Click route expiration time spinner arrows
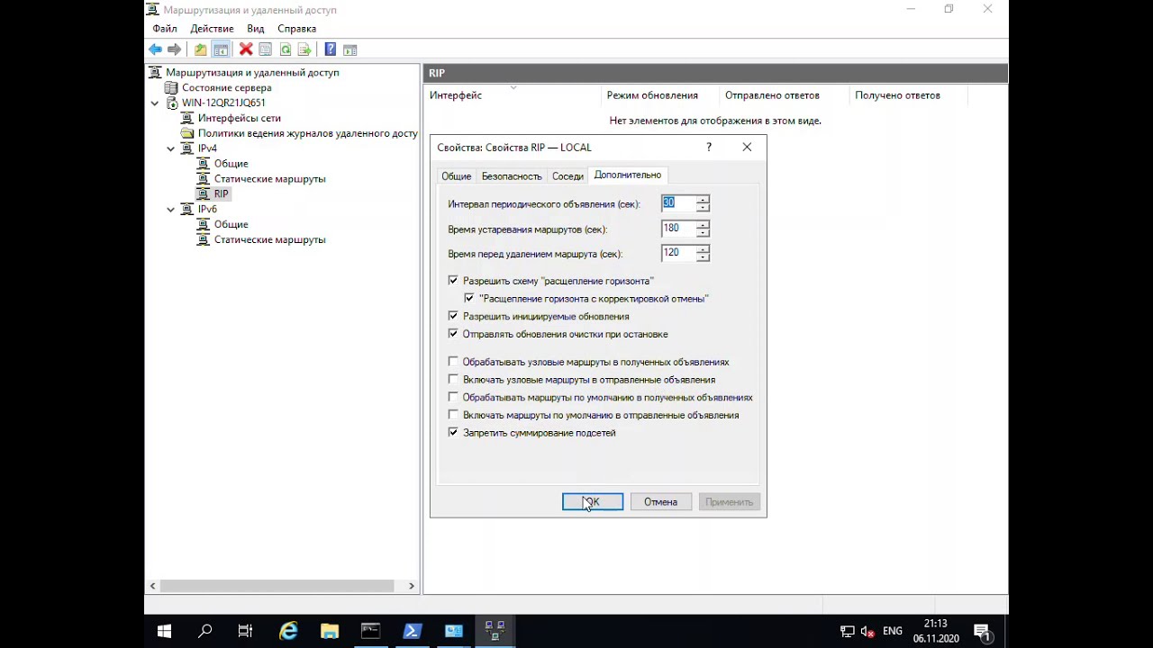 [703, 229]
